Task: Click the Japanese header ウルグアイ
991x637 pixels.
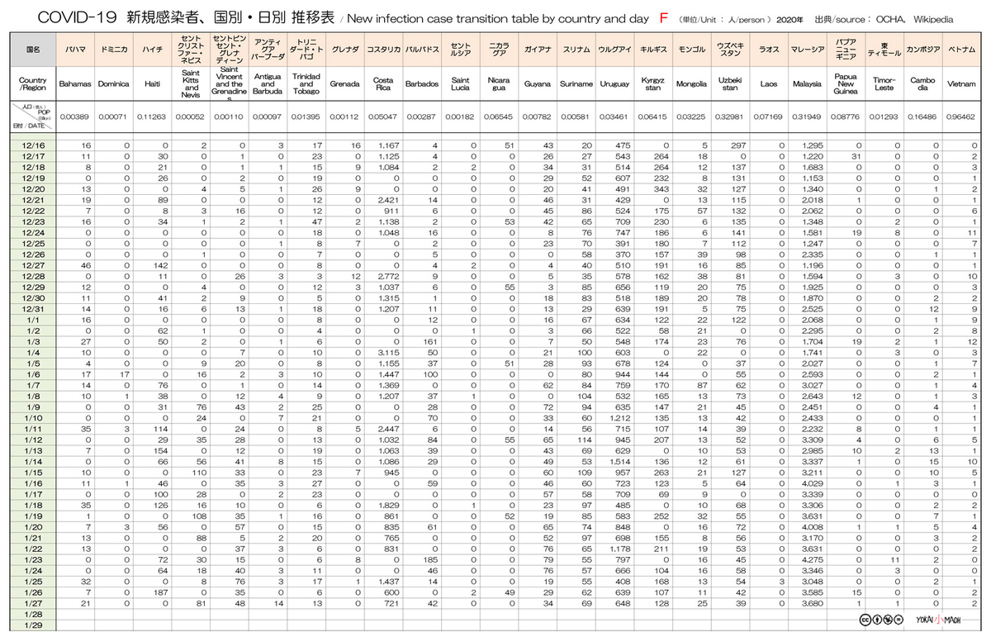Action: [x=615, y=50]
